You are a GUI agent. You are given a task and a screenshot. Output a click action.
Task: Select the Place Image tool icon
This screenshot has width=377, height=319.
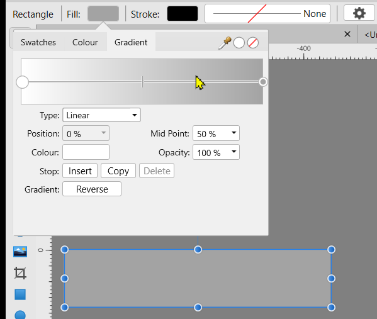coord(20,252)
